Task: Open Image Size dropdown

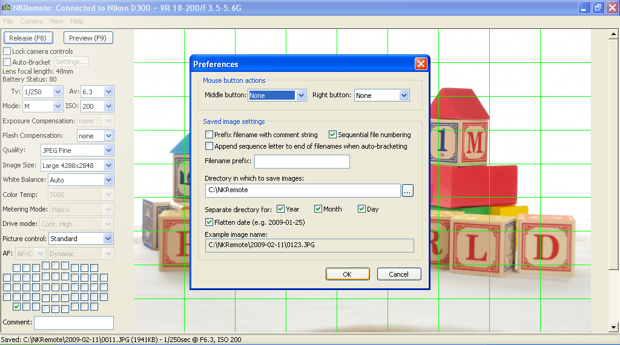Action: coord(109,166)
